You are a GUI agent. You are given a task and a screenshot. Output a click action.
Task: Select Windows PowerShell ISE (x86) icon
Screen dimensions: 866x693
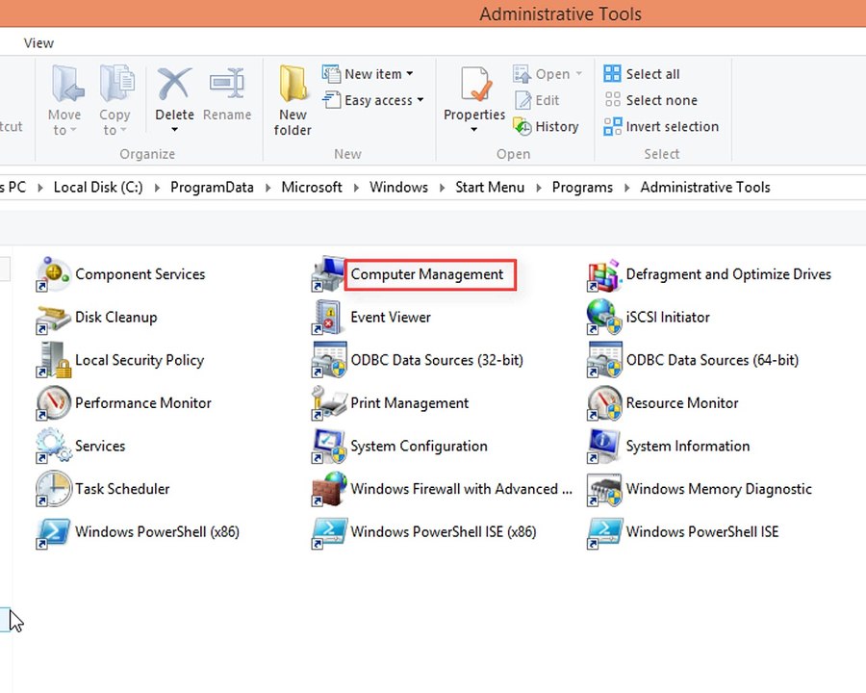point(328,532)
